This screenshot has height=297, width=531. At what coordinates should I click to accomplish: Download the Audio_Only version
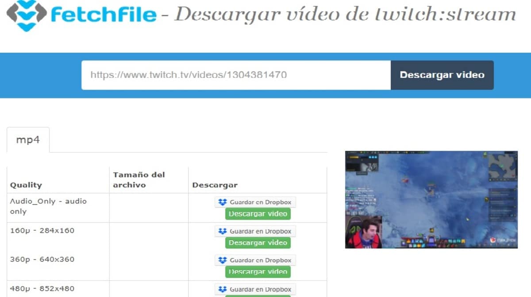coord(258,214)
